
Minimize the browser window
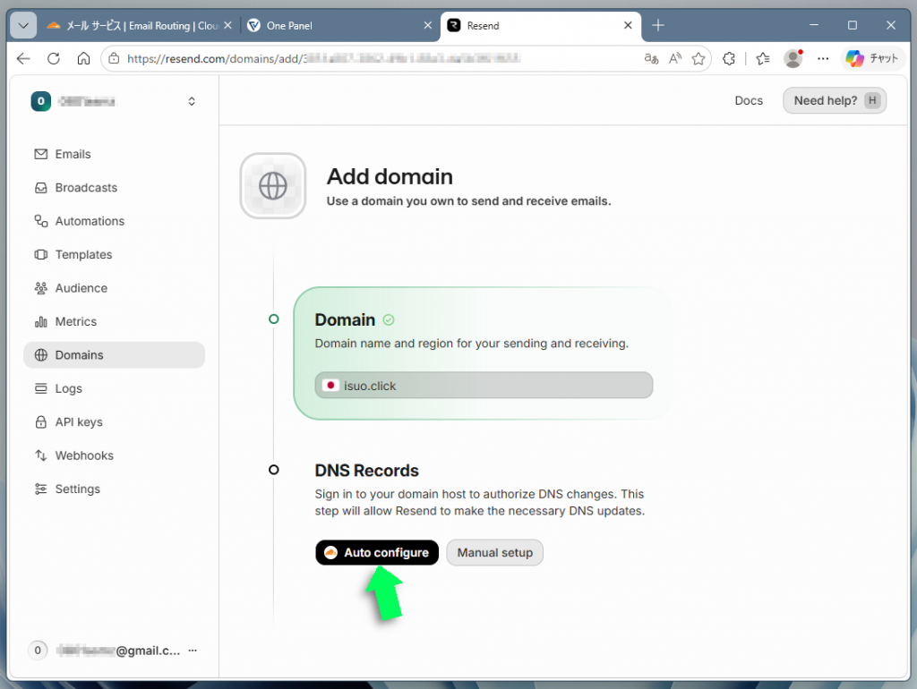coord(813,25)
